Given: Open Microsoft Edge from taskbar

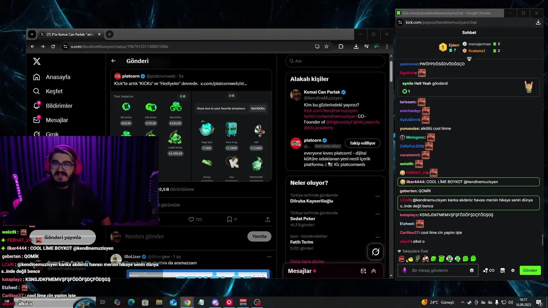Looking at the screenshot, I should (x=131, y=302).
